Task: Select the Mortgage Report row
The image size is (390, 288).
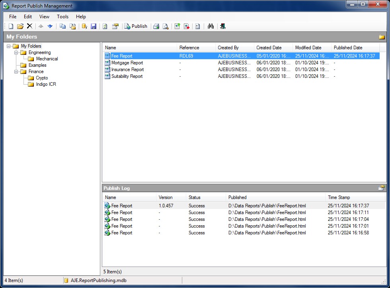Action: pyautogui.click(x=127, y=63)
